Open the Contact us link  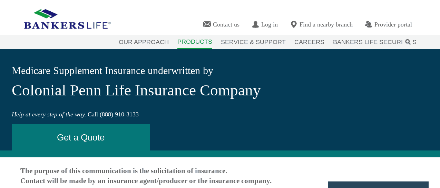pos(226,24)
